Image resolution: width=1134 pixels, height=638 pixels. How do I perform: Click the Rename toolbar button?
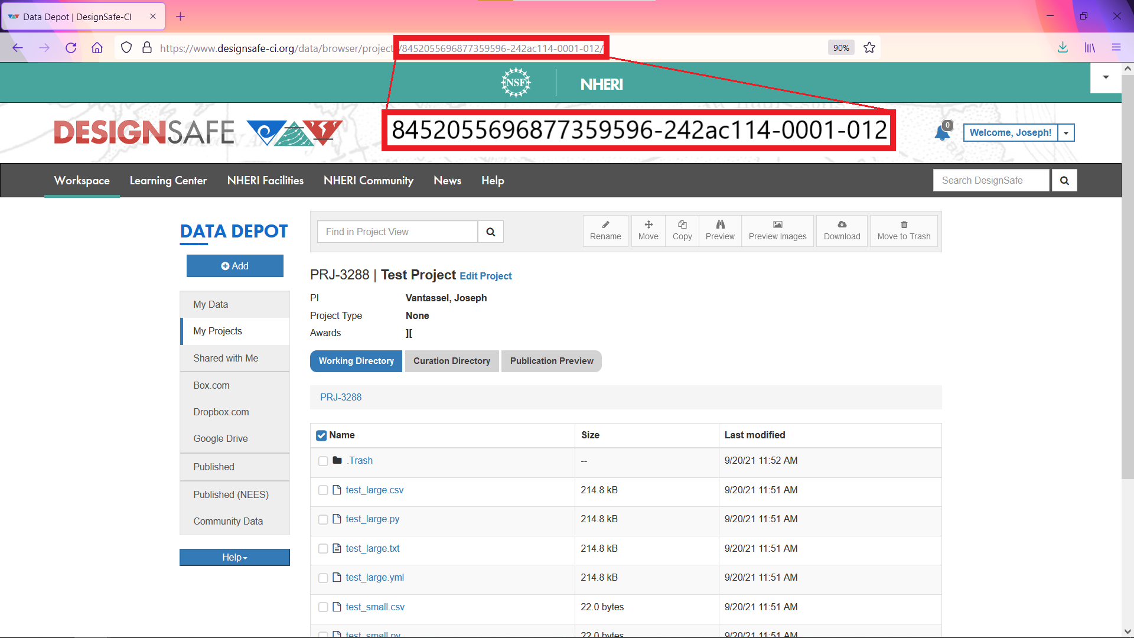coord(605,231)
